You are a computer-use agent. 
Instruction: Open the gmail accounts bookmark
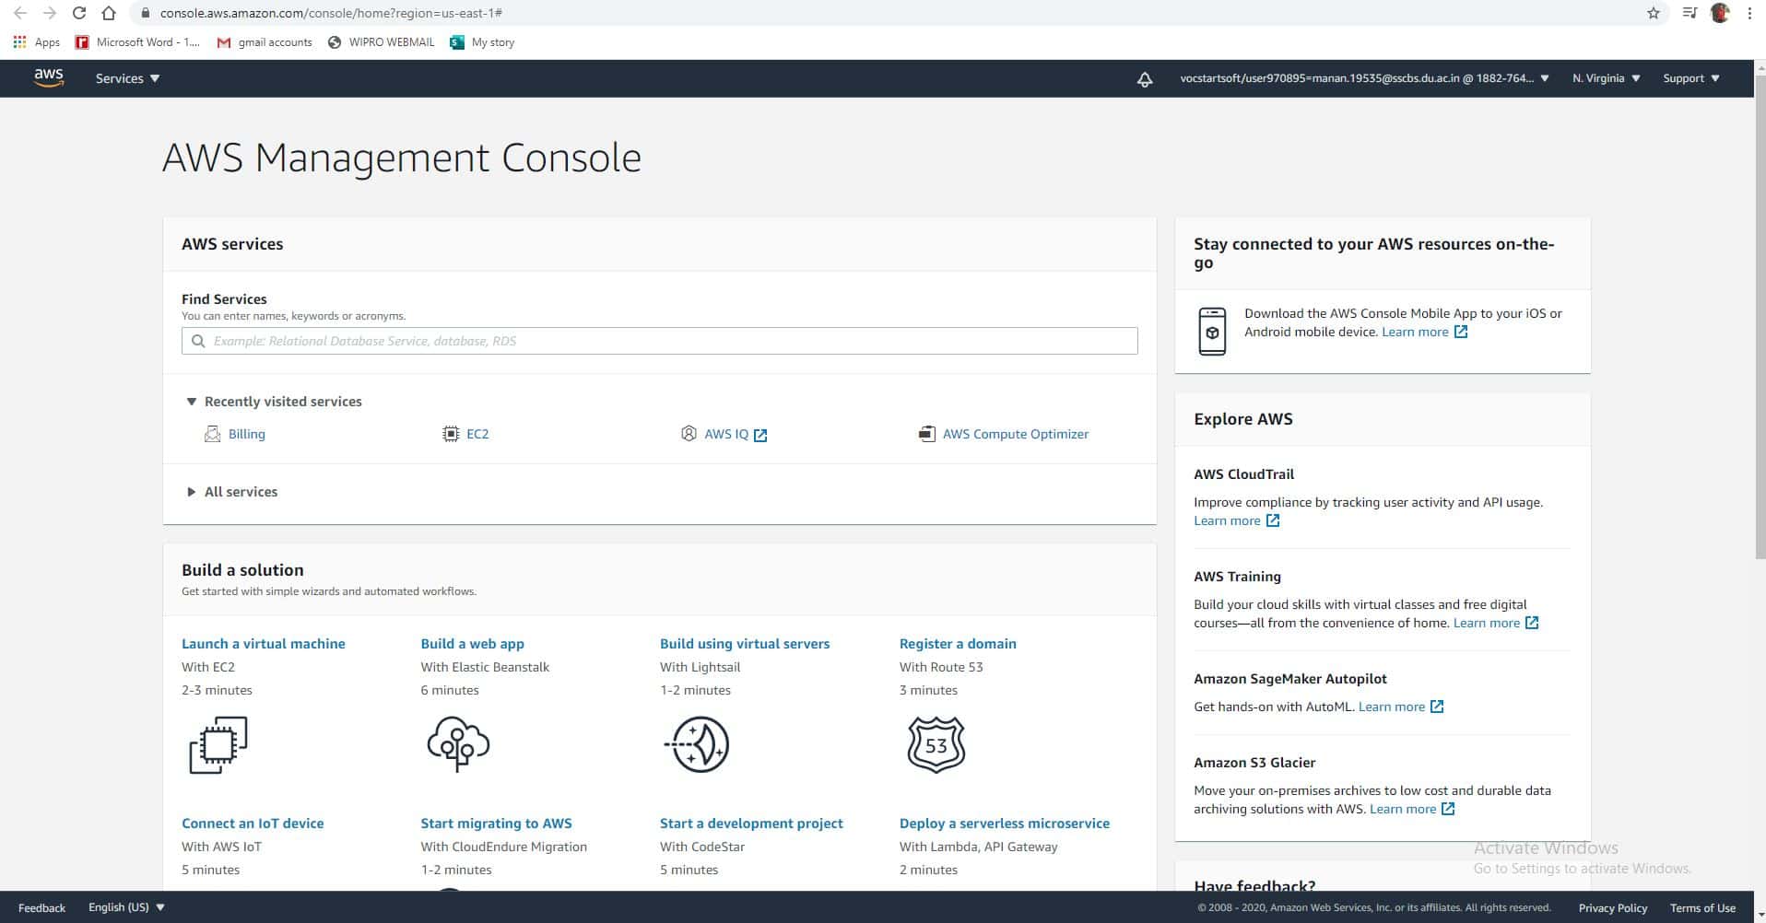[x=265, y=42]
